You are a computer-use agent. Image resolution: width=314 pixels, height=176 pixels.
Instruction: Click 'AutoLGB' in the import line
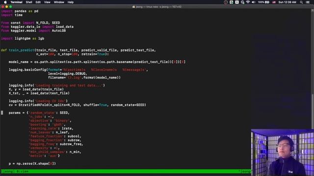(x=59, y=31)
